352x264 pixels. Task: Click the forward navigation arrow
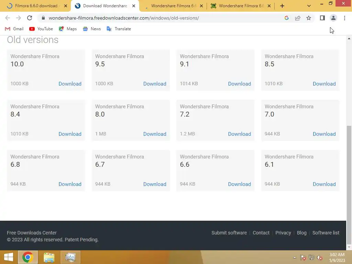(19, 18)
